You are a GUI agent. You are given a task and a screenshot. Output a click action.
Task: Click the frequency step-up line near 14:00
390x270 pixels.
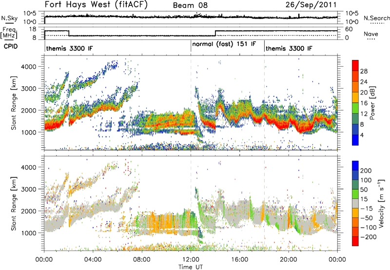pos(215,33)
